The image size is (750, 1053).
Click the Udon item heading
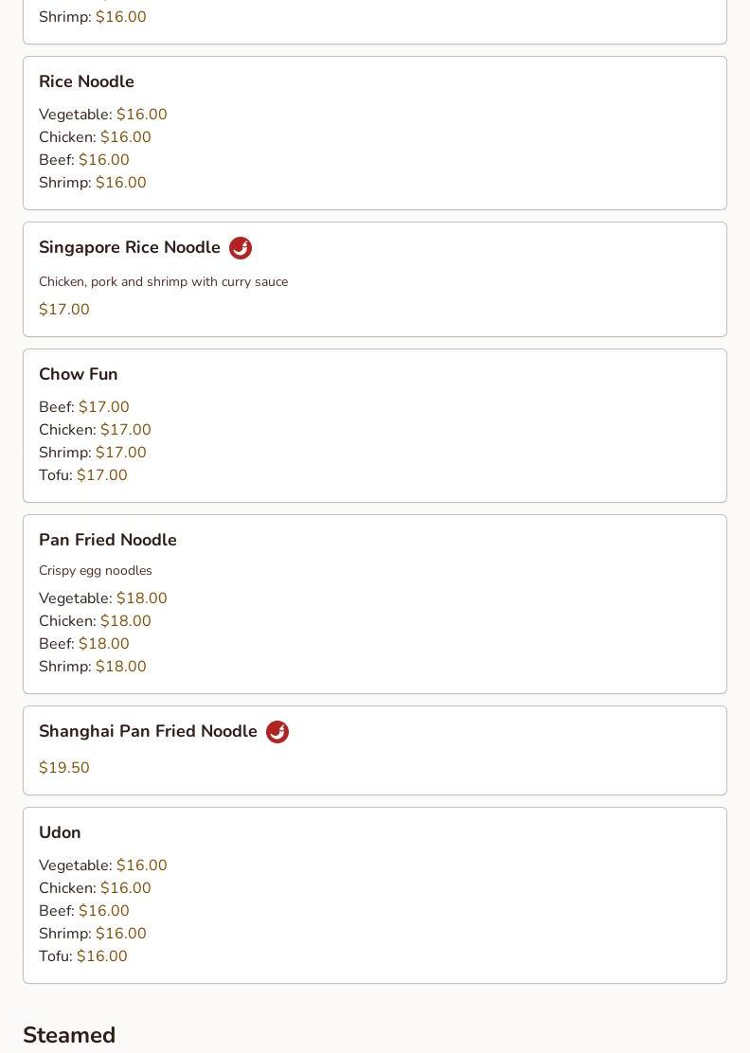coord(60,832)
